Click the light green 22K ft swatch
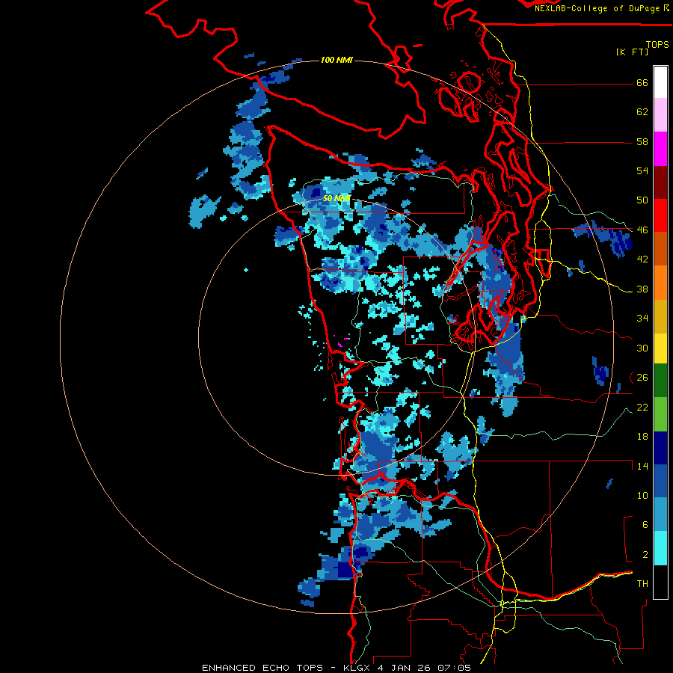 click(x=660, y=414)
